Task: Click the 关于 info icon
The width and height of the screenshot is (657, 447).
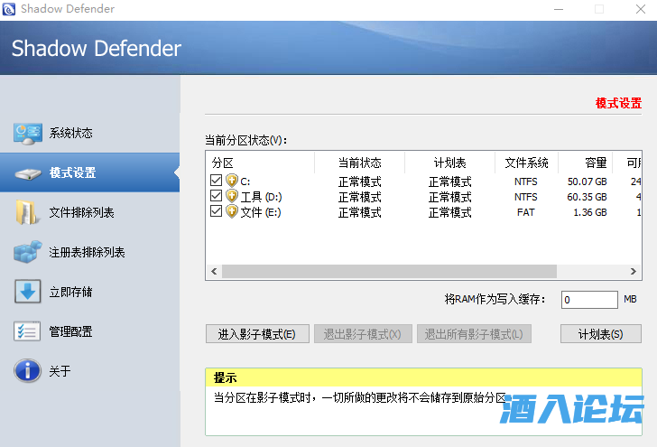Action: tap(27, 370)
